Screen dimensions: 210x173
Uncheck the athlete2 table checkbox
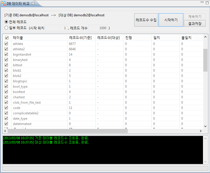coord(6,49)
